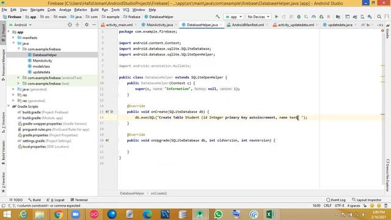
Task: Start debugging with the Debug bug icon
Action: point(299,16)
